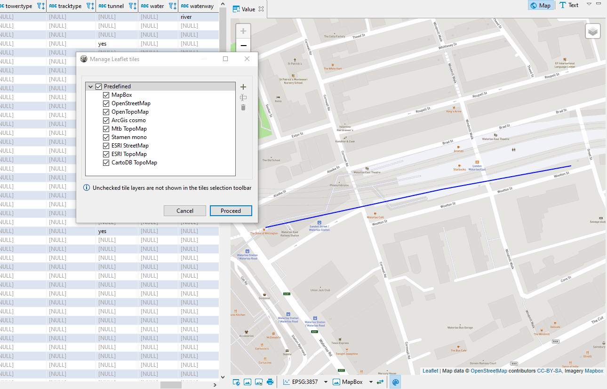Uncheck the ESRI StreetMap tile layer
Image resolution: width=607 pixels, height=389 pixels.
(x=106, y=146)
